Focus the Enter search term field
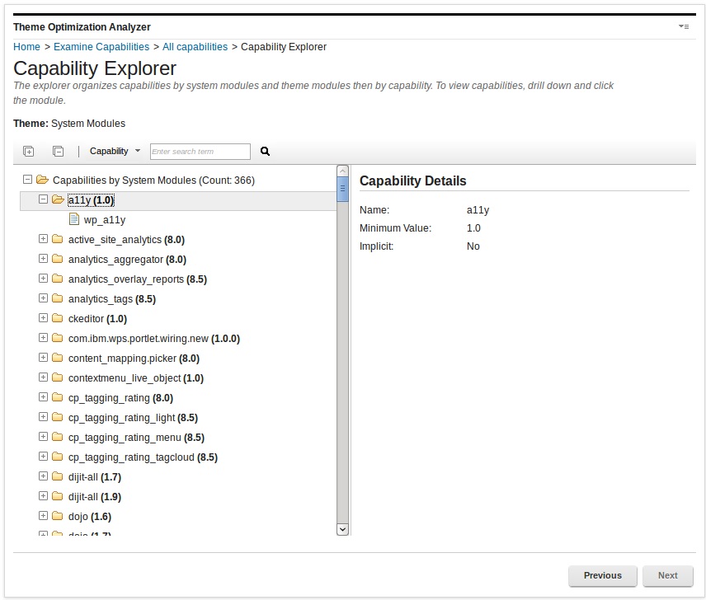 pos(200,152)
